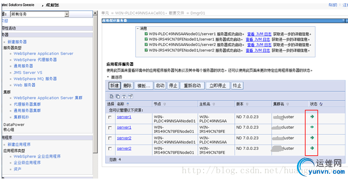Click the 重新启动 restart button

192,85
